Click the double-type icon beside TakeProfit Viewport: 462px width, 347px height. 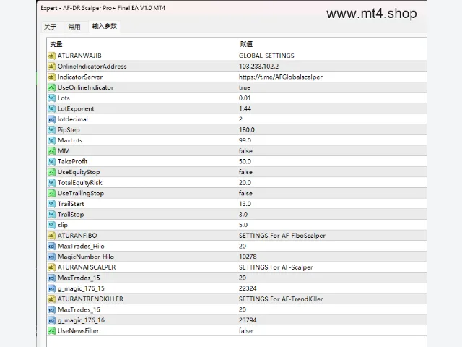[51, 161]
